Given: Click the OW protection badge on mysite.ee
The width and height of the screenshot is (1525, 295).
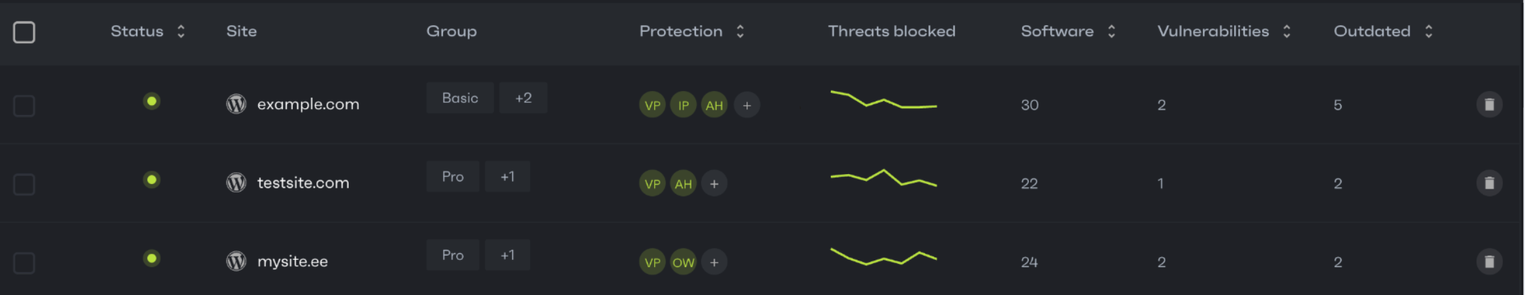Looking at the screenshot, I should [683, 262].
